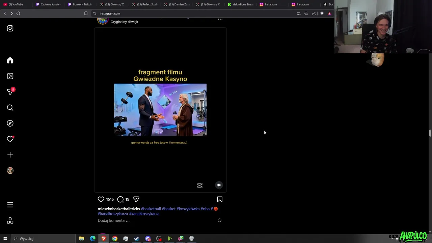Open Discord from taskbar
Image resolution: width=432 pixels, height=243 pixels.
148,239
